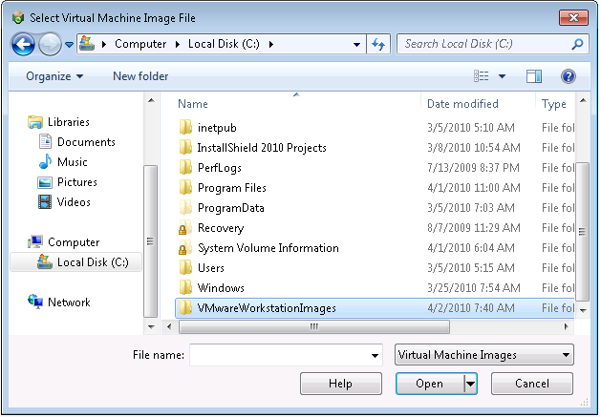The height and width of the screenshot is (417, 601).
Task: Click the refresh button beside address bar
Action: pyautogui.click(x=377, y=44)
